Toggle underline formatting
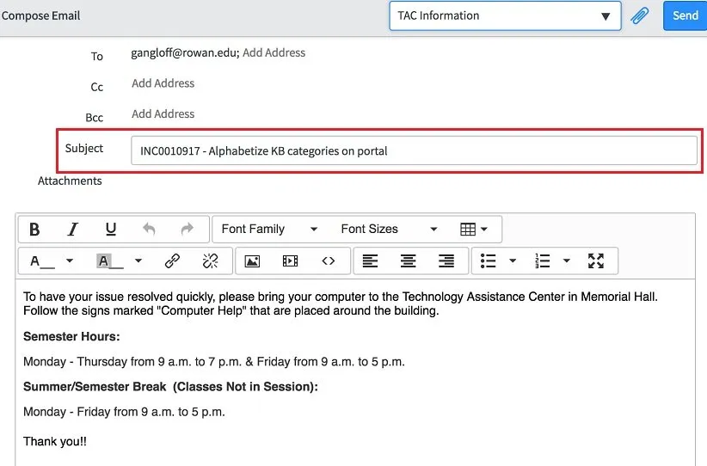Image resolution: width=707 pixels, height=466 pixels. [x=111, y=230]
